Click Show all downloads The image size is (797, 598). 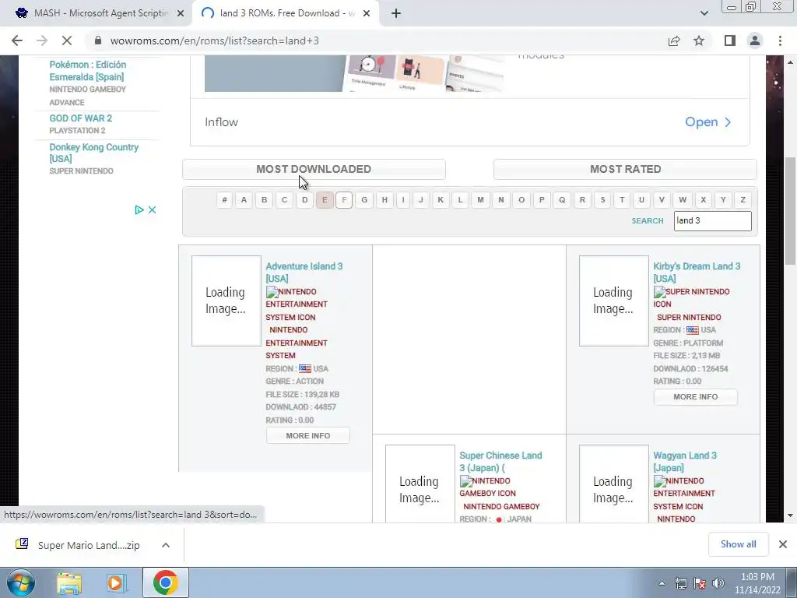pyautogui.click(x=738, y=544)
